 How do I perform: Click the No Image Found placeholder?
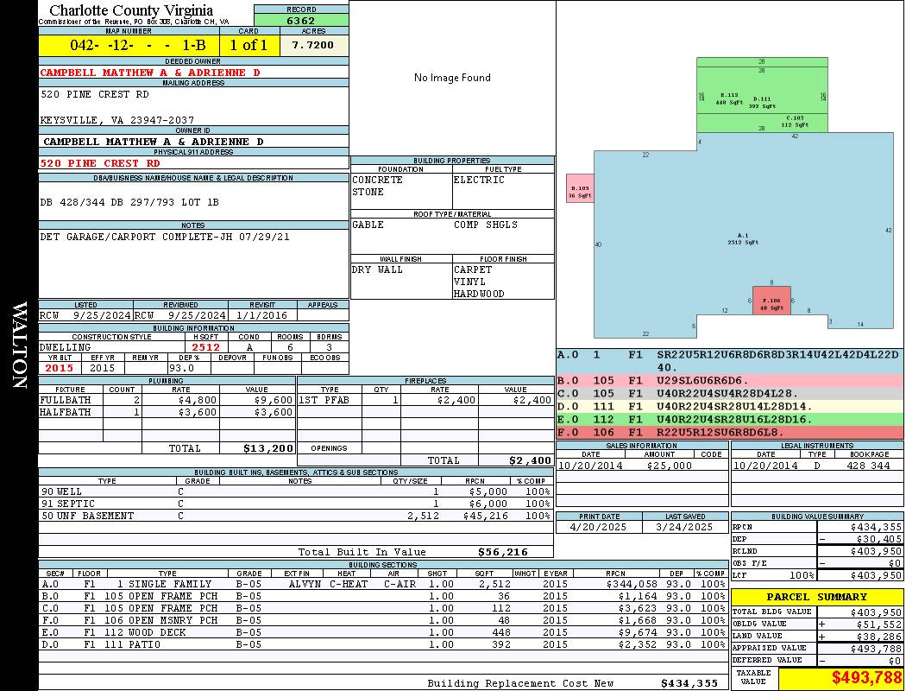(452, 78)
